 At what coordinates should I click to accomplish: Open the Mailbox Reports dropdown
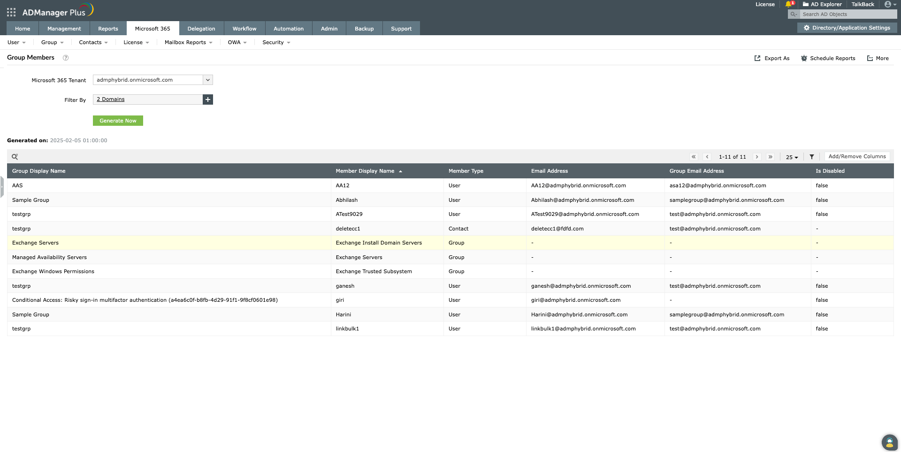coord(189,42)
